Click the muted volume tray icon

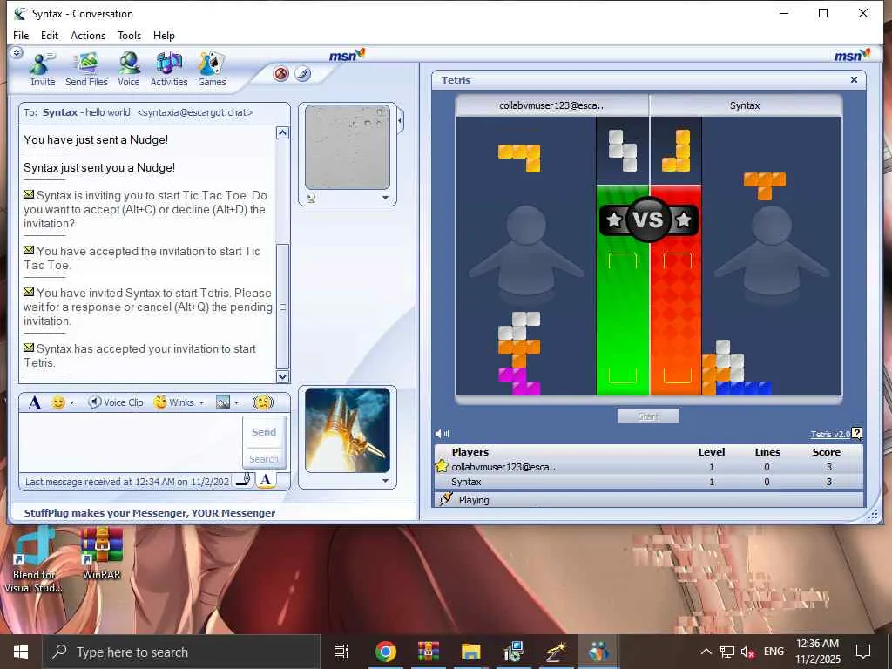(747, 652)
